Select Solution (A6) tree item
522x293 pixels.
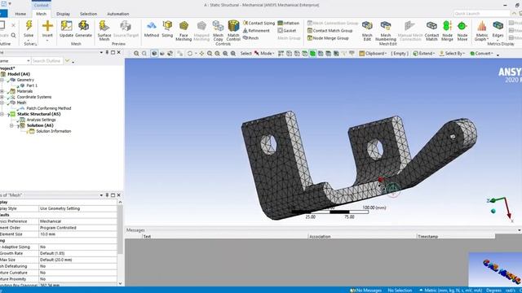(40, 125)
